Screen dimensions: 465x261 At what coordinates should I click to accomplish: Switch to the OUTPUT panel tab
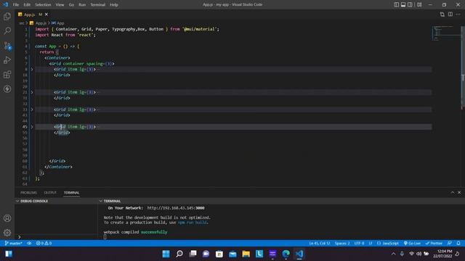[50, 193]
